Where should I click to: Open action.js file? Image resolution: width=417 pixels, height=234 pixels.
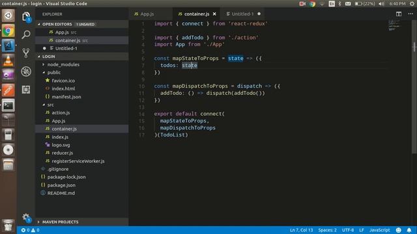pos(82,112)
